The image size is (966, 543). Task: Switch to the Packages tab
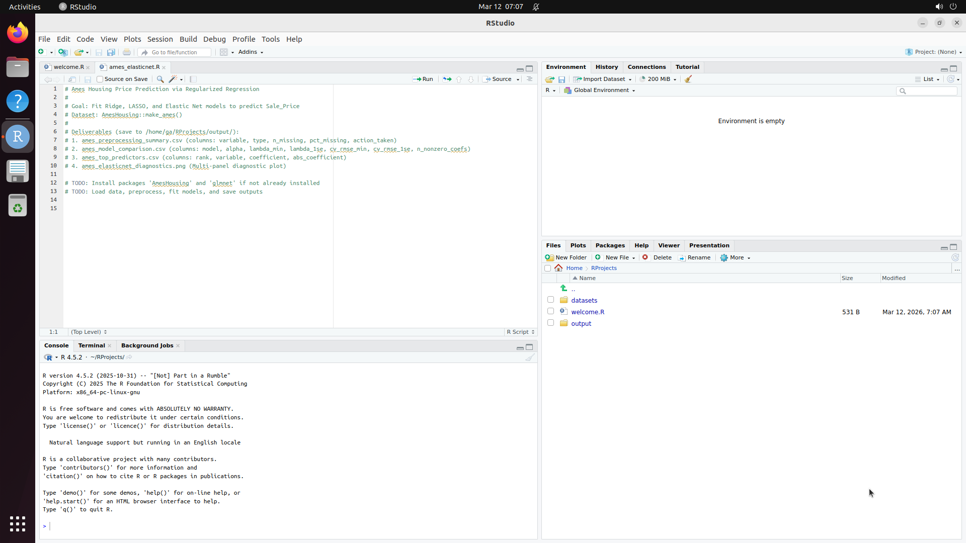point(610,245)
